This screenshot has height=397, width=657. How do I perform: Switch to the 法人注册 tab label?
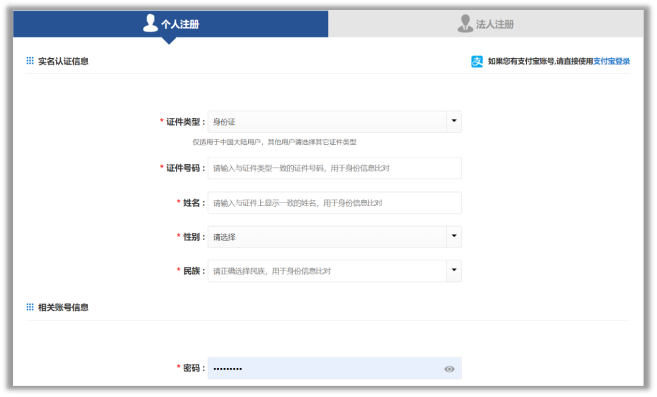(495, 24)
